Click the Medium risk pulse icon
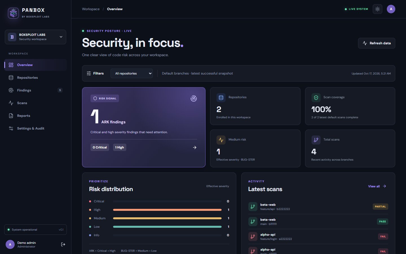 (x=221, y=140)
